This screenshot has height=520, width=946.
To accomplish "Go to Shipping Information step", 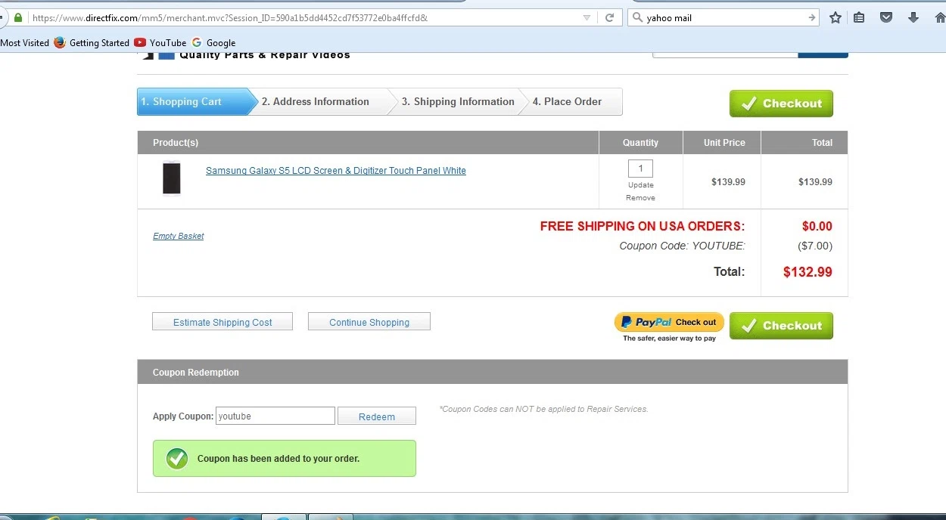I will tap(458, 101).
